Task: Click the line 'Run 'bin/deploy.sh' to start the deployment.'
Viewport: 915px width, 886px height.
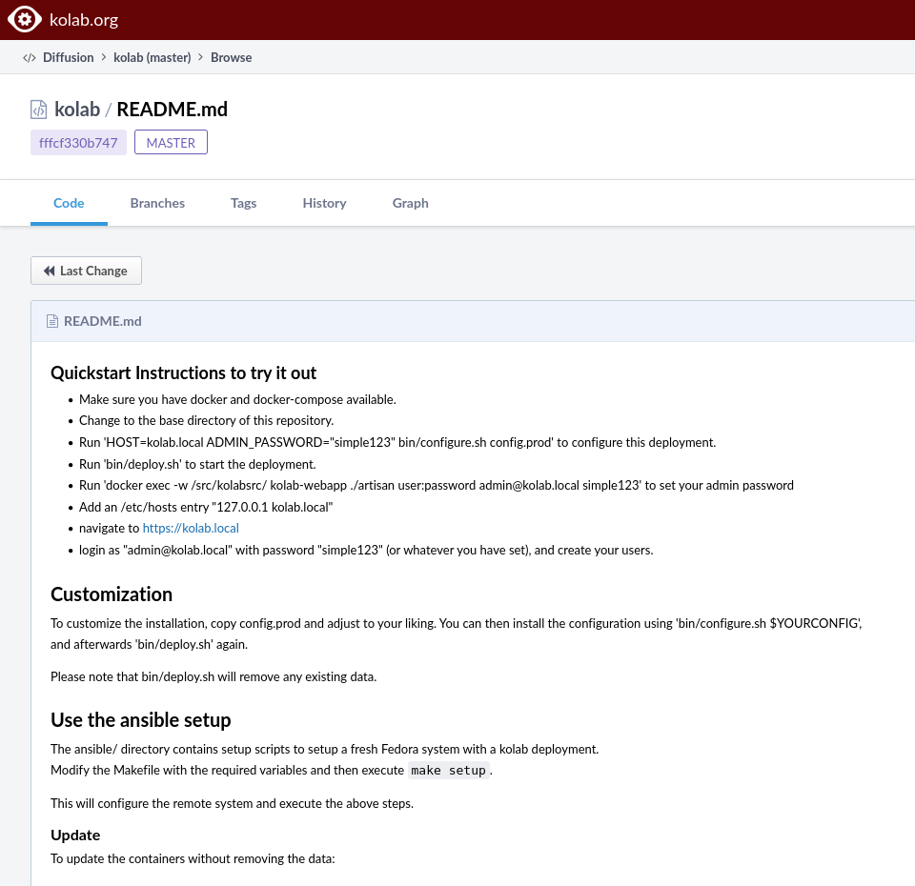Action: (x=197, y=464)
